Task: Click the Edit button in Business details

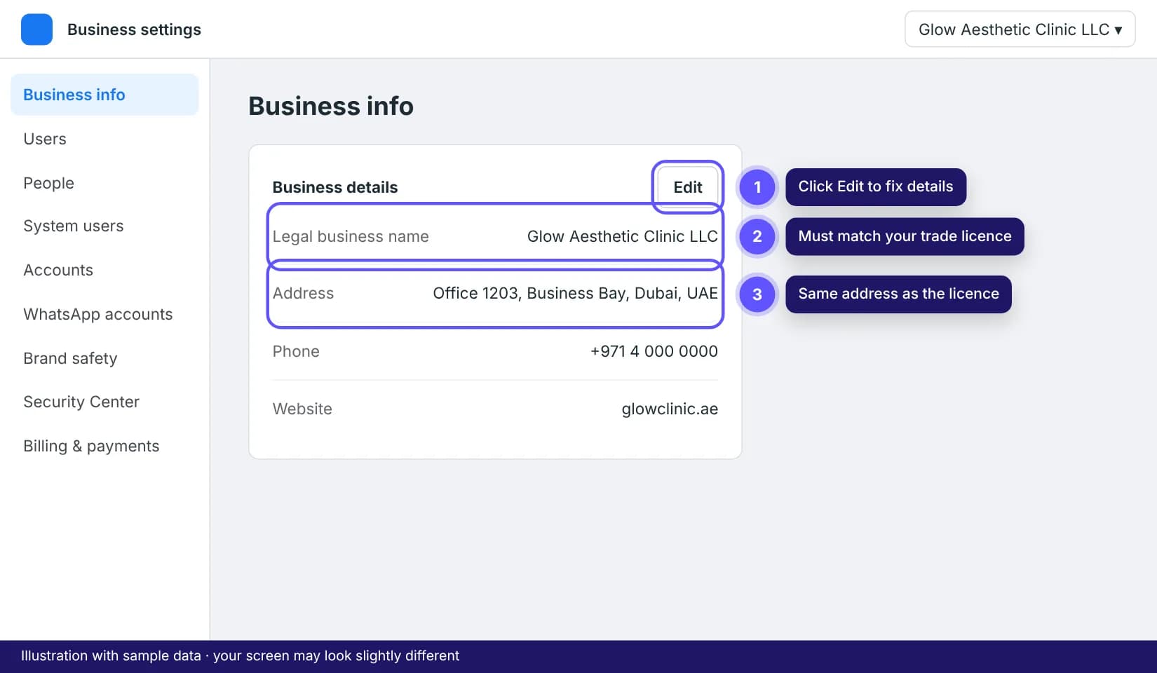Action: pyautogui.click(x=688, y=187)
